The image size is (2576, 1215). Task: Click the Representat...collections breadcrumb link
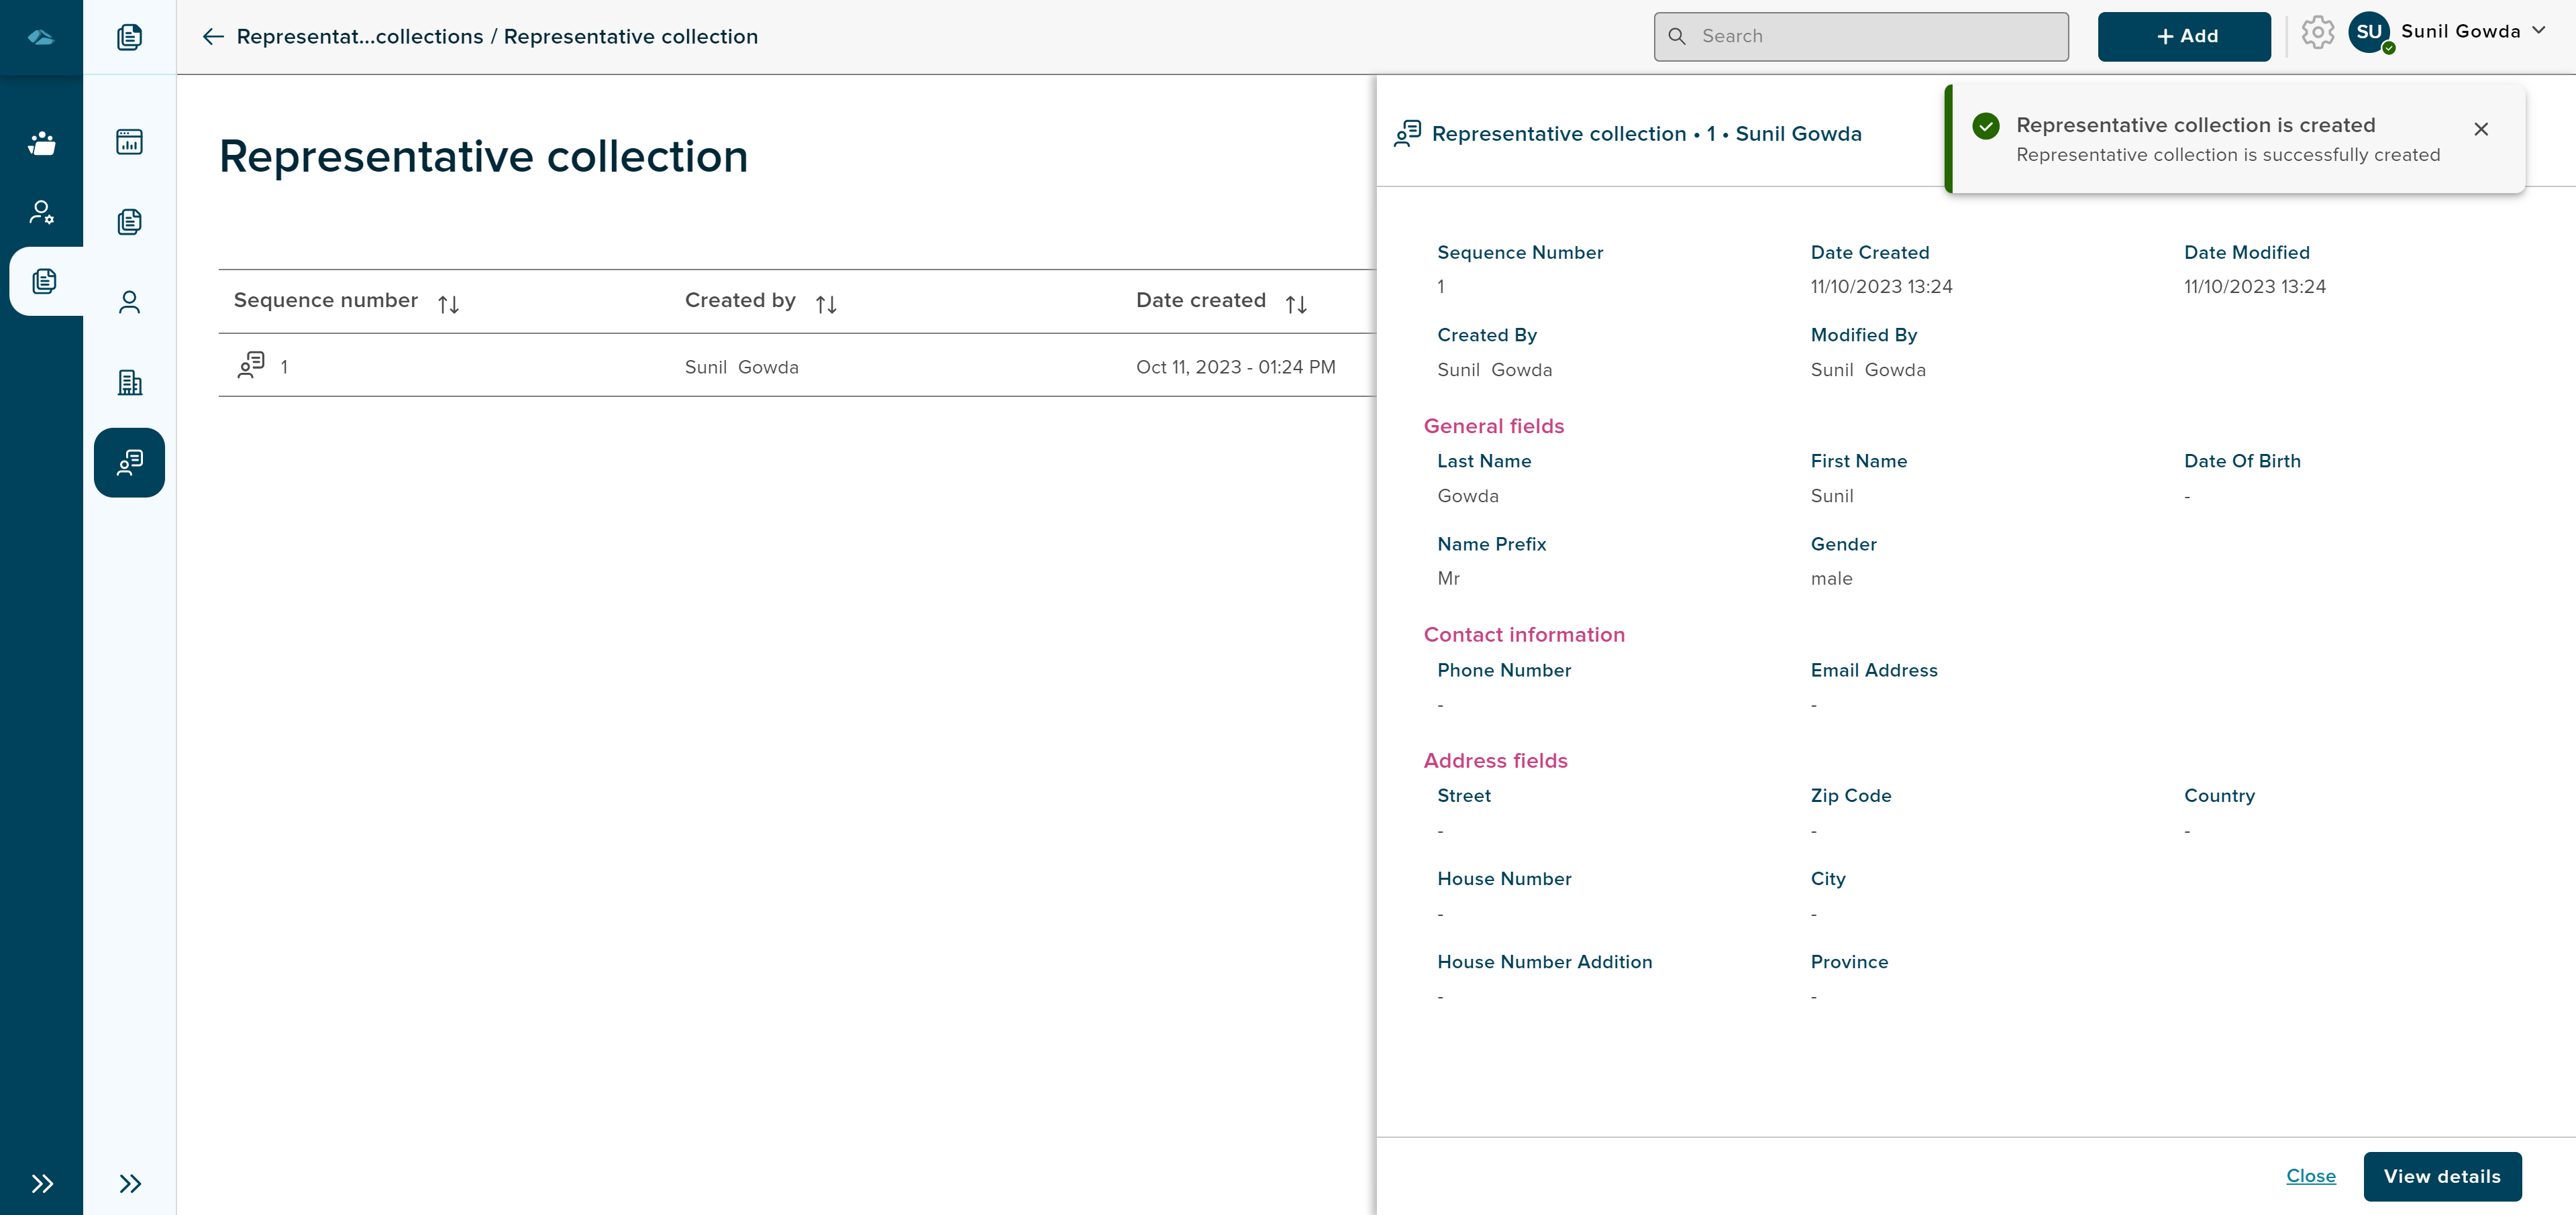(x=359, y=37)
